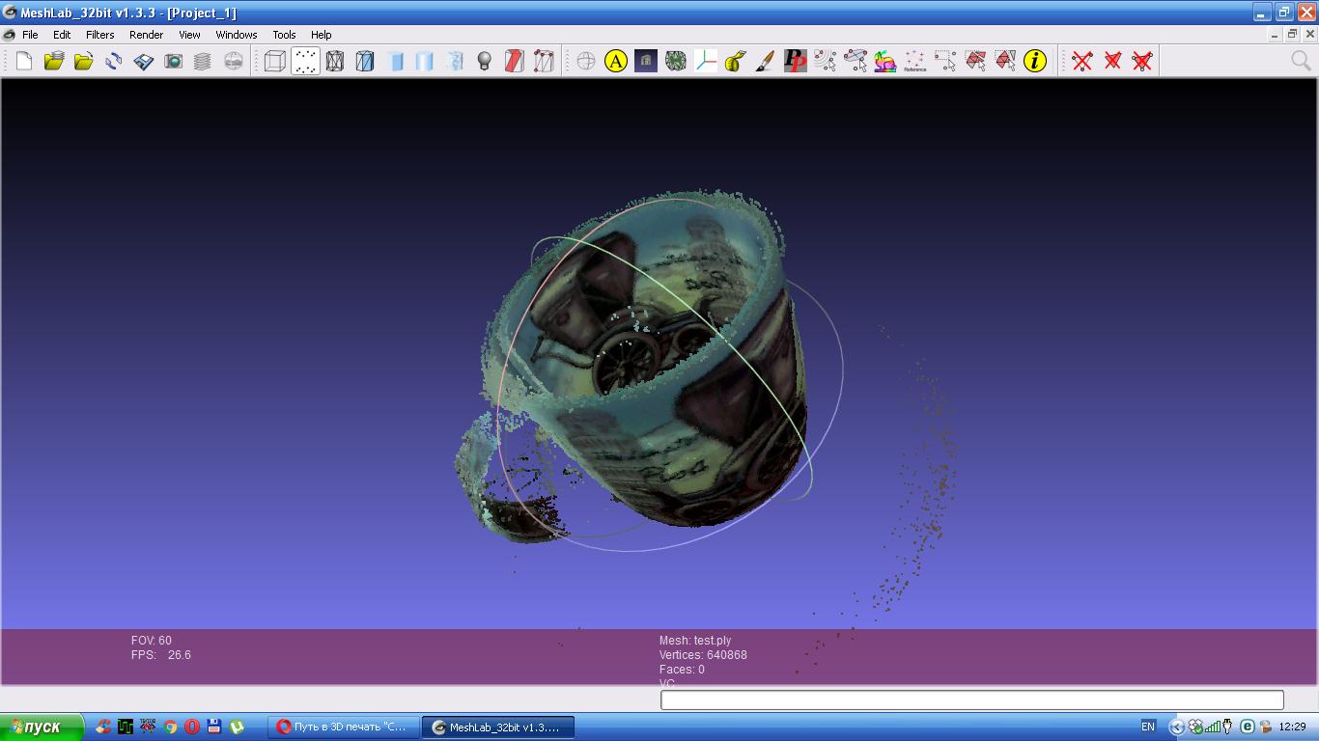Click the empty text field below mesh info
Viewport: 1319px width, 741px height.
[970, 700]
